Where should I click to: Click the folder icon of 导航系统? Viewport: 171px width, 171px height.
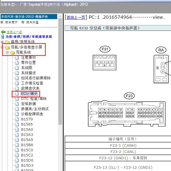tap(13, 53)
